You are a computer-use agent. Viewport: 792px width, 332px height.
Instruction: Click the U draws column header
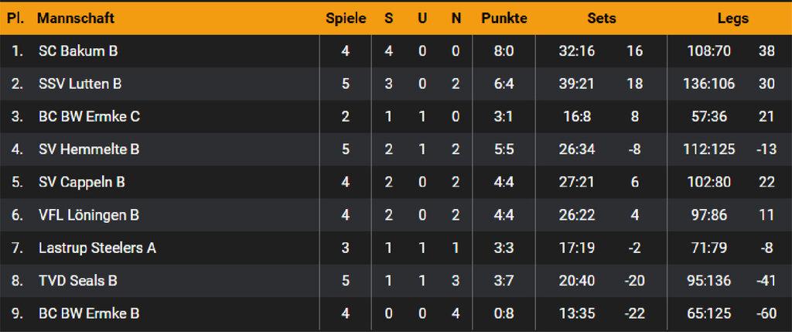click(422, 18)
